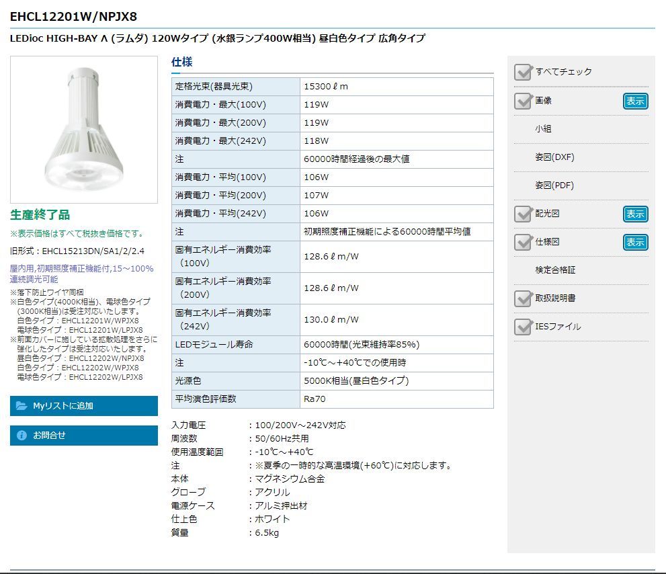This screenshot has width=666, height=574.
Task: Click the 15300 ℓm luminous flux value
Action: [326, 86]
